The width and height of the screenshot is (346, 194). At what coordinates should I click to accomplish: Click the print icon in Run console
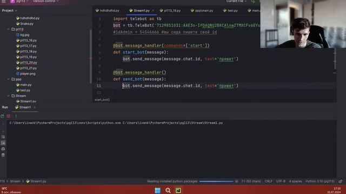click(3, 149)
